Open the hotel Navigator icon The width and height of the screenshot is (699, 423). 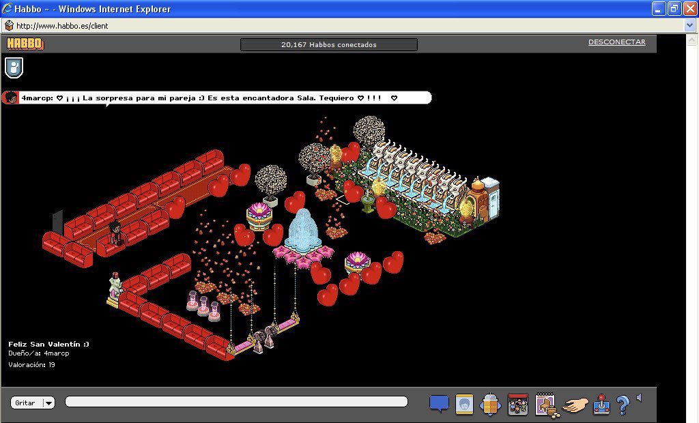click(490, 405)
